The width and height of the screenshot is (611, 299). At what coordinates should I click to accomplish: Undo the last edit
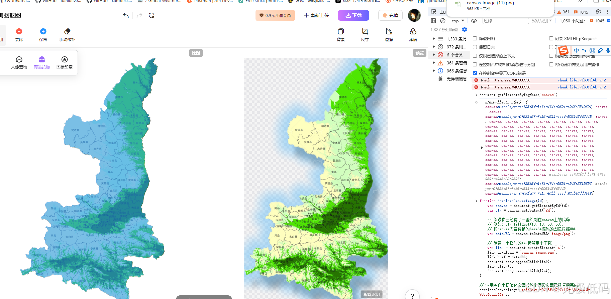click(126, 15)
